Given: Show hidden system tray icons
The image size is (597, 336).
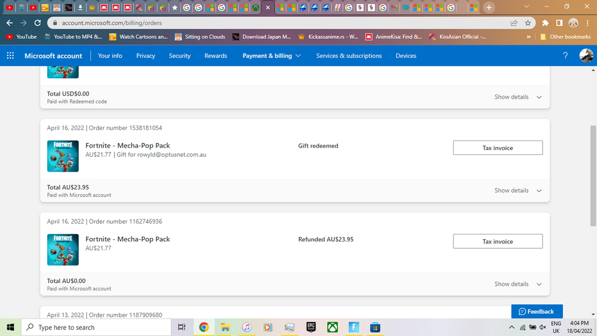Looking at the screenshot, I should point(512,327).
